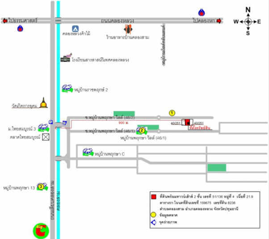Select the Big C logo
Image resolution: width=269 pixels, height=239 pixels.
[41, 231]
